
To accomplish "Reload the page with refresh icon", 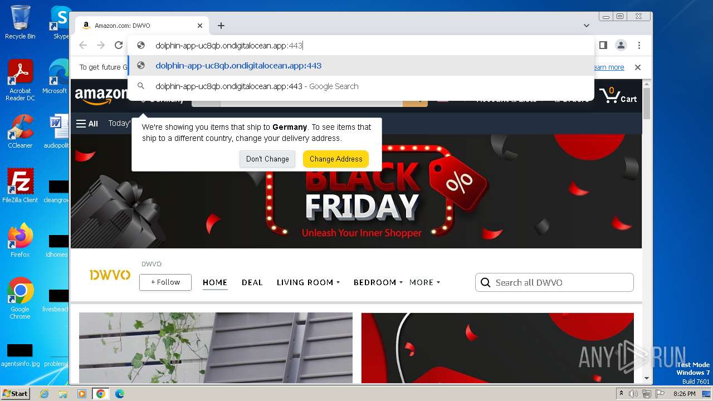I will coord(119,46).
